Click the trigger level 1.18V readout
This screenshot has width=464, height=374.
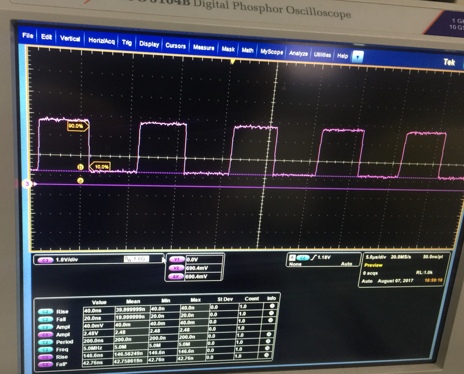(x=324, y=258)
